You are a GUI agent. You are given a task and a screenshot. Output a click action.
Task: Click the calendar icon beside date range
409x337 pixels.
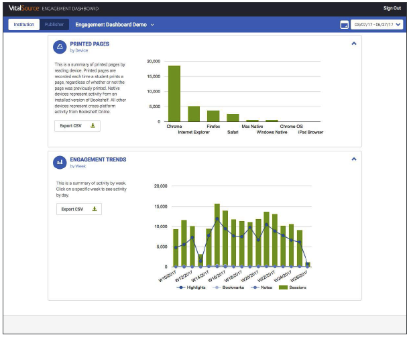(345, 25)
